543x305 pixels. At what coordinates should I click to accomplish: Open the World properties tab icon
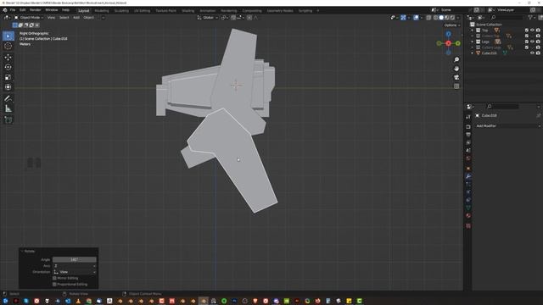coord(468,158)
